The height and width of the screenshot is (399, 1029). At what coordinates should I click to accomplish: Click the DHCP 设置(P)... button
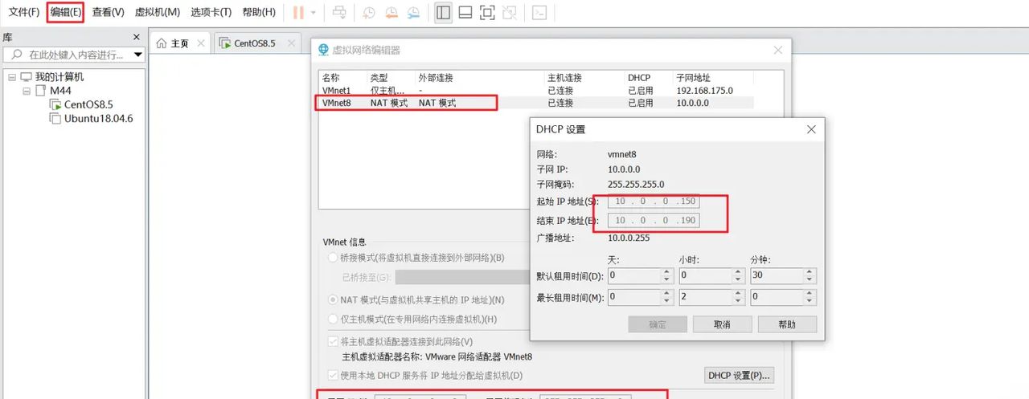739,375
